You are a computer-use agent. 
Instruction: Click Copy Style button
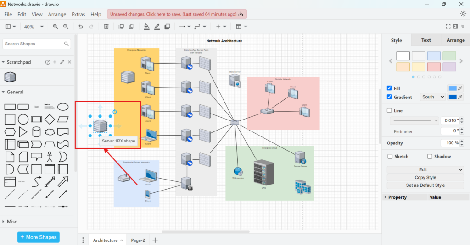coord(425,178)
